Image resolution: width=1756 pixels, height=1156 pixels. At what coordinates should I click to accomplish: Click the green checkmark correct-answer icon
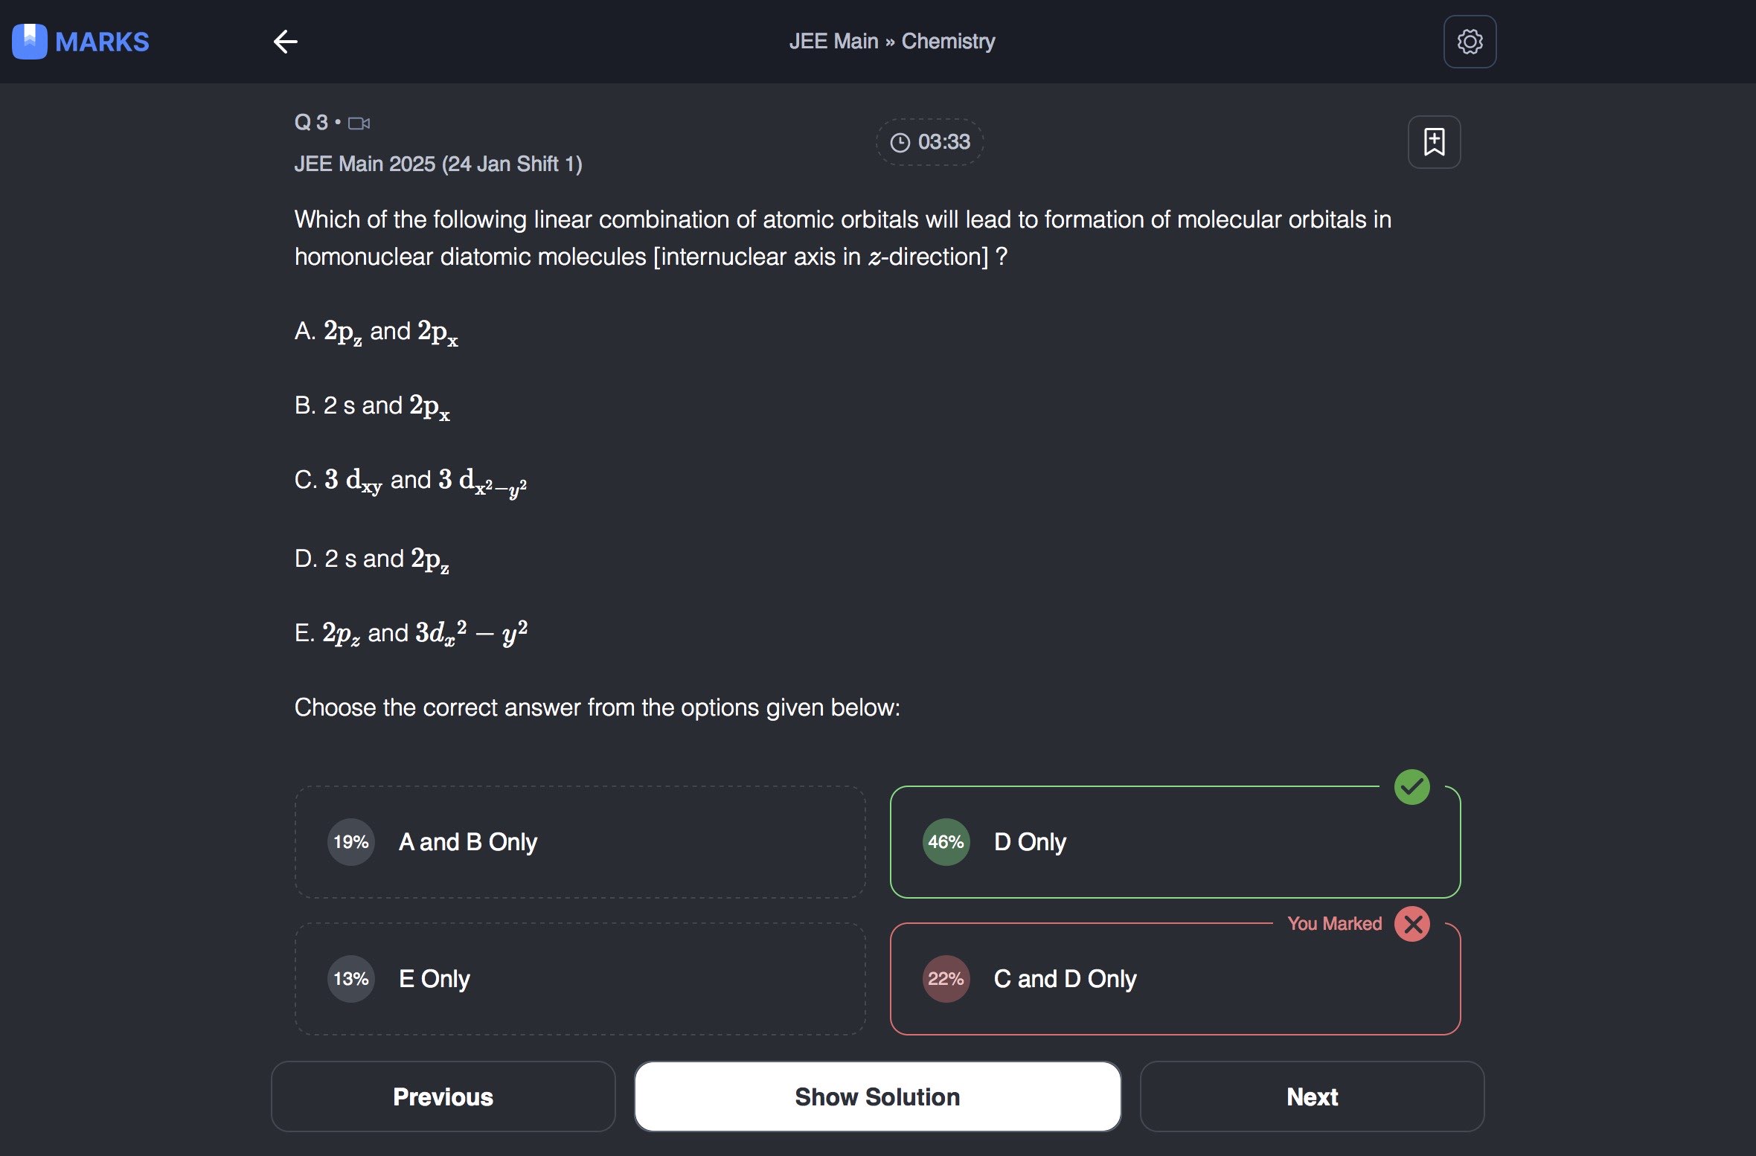[x=1411, y=787]
